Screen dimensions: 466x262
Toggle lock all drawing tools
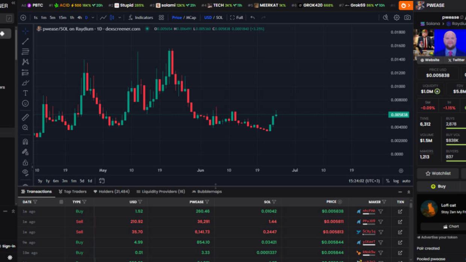coord(25,163)
